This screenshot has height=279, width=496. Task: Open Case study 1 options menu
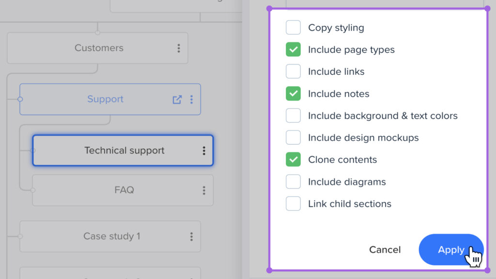tap(191, 237)
